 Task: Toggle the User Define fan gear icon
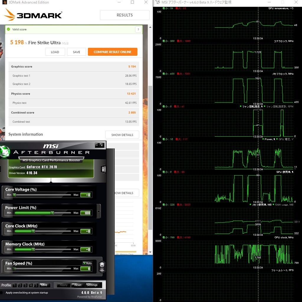(102, 267)
